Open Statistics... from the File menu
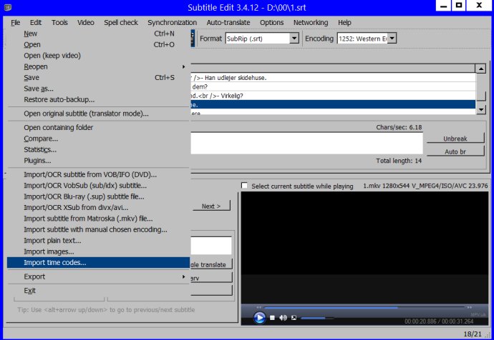Viewport: 494px width, 340px height. click(98, 149)
